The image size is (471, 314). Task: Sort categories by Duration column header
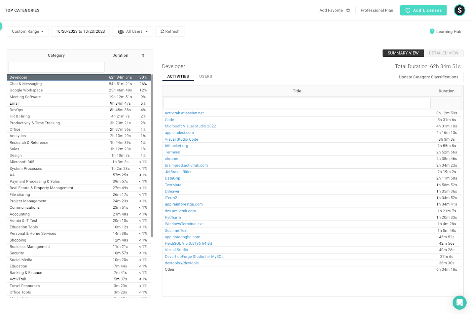120,55
